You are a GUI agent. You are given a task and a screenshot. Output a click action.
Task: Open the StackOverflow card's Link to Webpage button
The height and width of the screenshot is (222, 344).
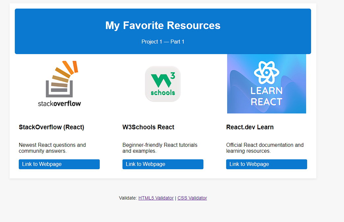pos(59,164)
